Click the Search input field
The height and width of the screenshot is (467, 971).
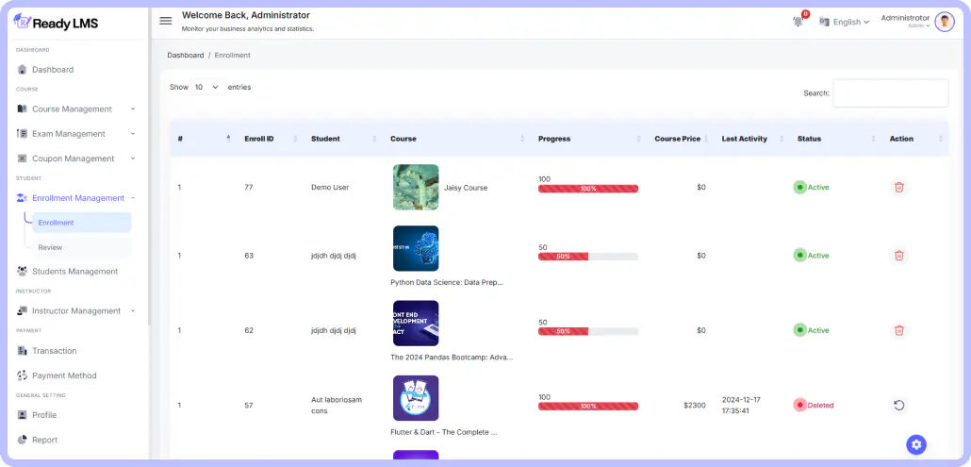tap(890, 92)
